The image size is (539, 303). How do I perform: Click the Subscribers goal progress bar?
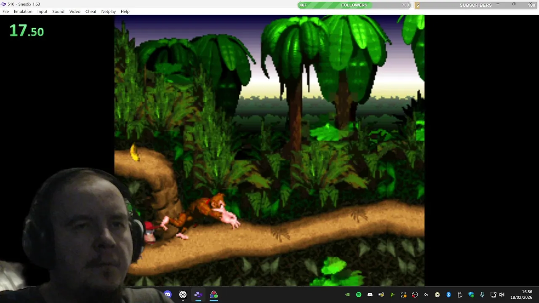475,5
